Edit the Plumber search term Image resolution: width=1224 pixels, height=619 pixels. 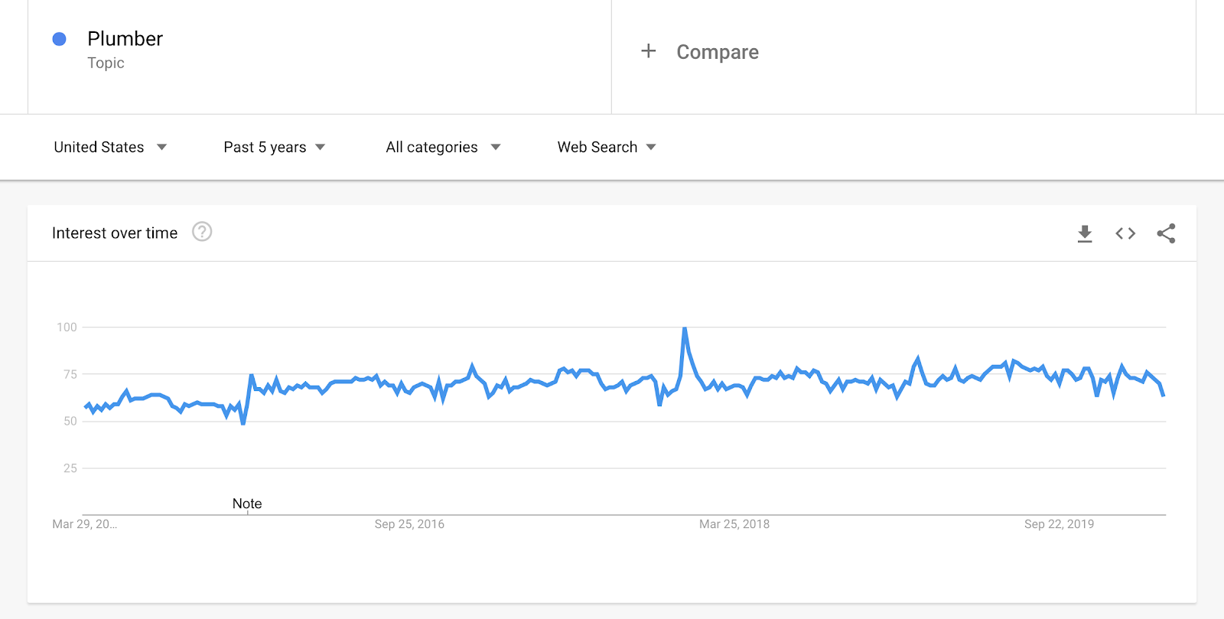click(x=125, y=39)
